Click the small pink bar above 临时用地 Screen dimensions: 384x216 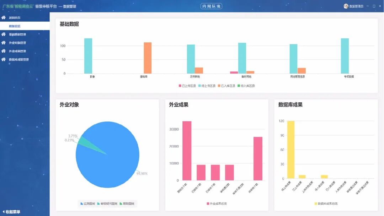[x=234, y=72]
